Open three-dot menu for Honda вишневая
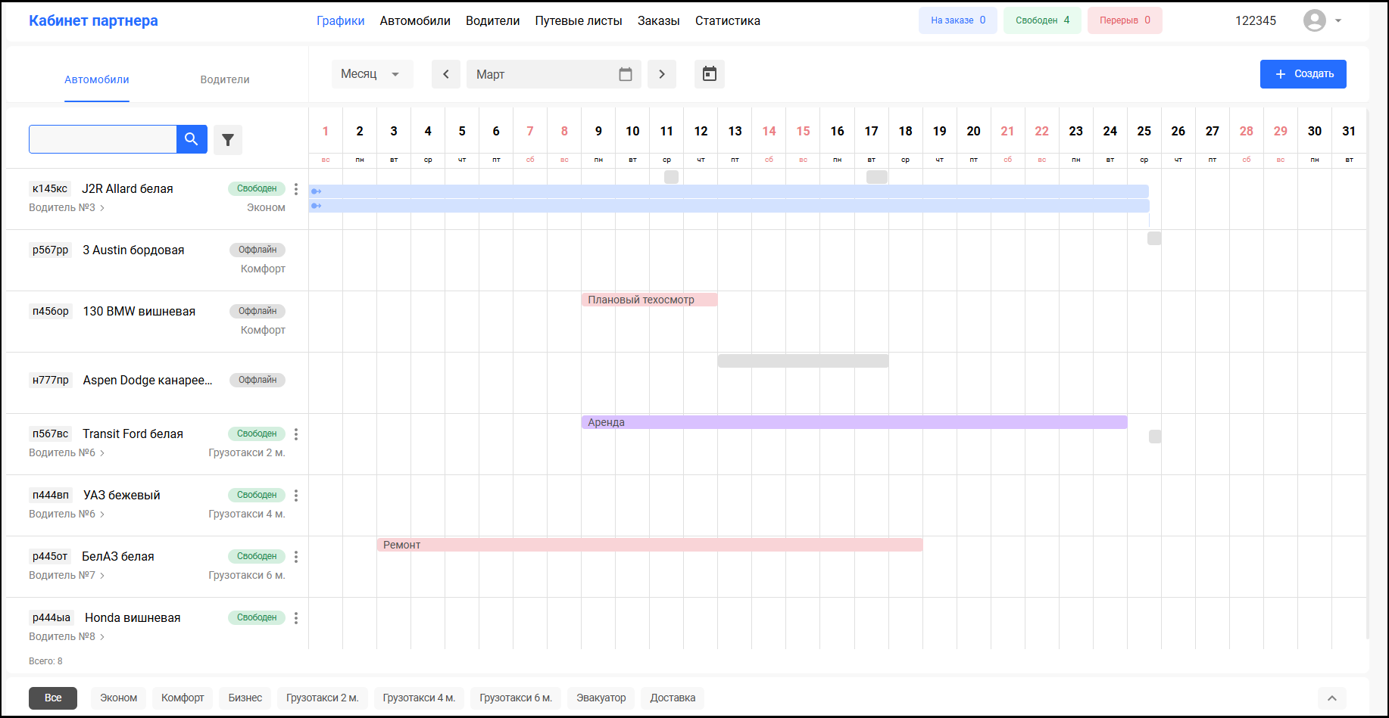Image resolution: width=1389 pixels, height=718 pixels. [x=296, y=618]
